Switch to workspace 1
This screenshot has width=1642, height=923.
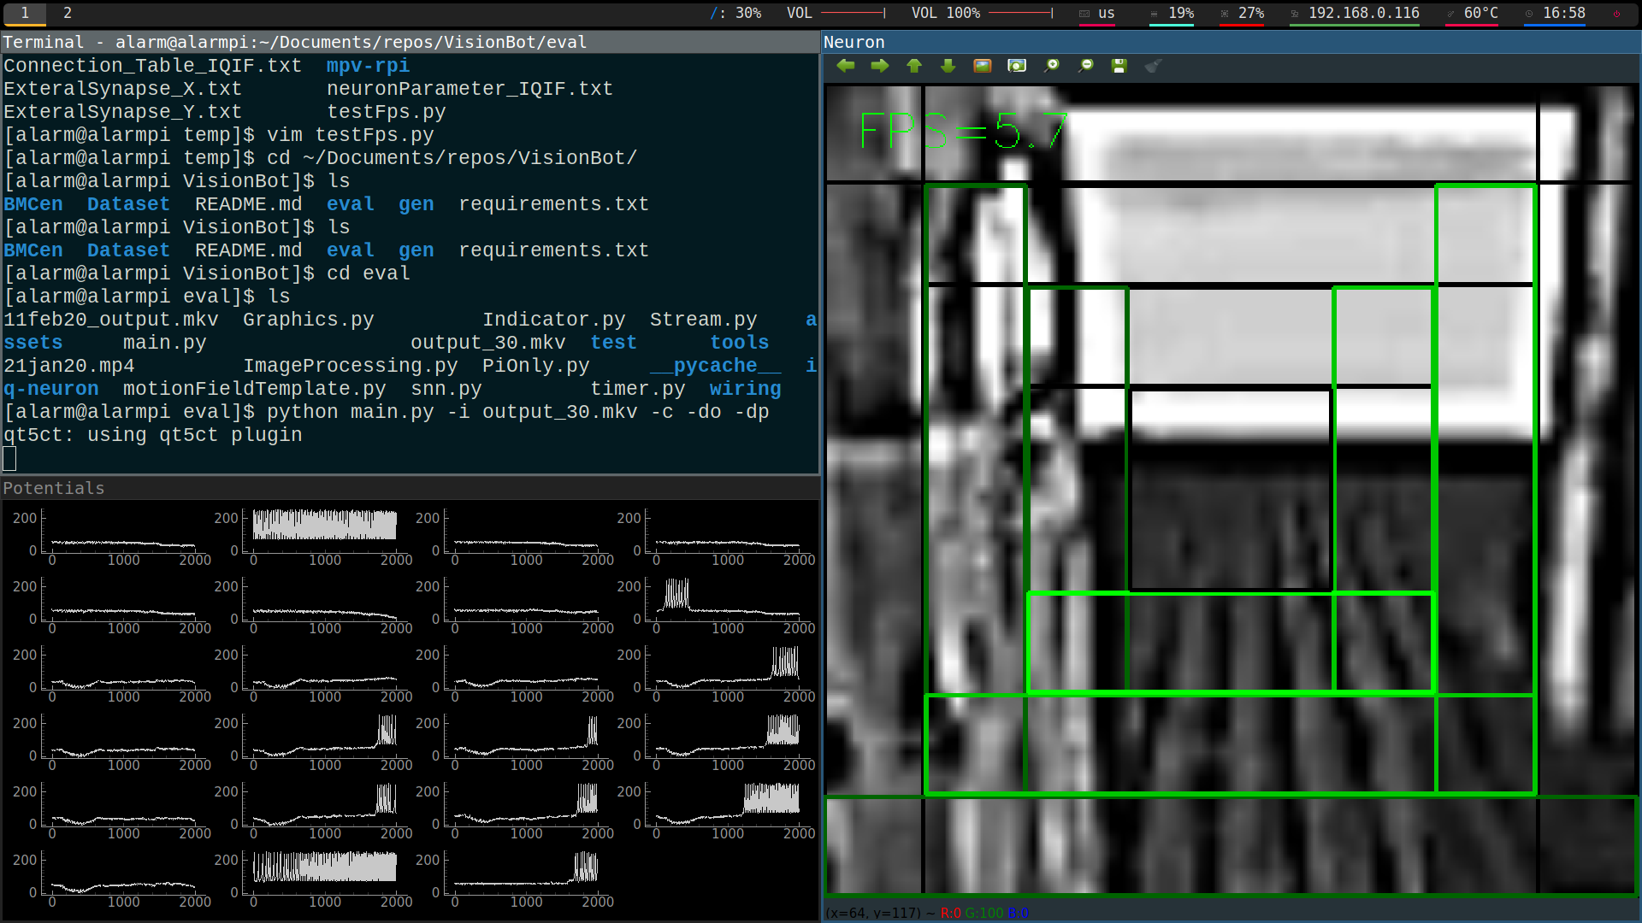click(x=25, y=13)
